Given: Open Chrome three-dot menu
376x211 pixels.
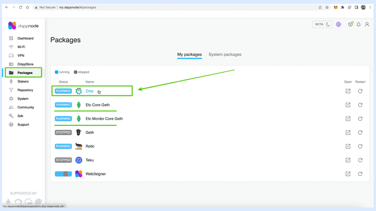Looking at the screenshot, I should [x=370, y=8].
